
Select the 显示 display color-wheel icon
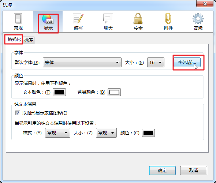coord(48,22)
